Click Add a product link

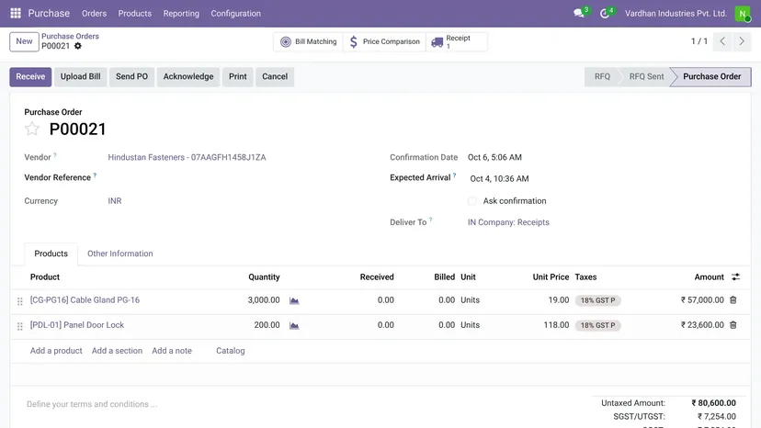(x=56, y=351)
